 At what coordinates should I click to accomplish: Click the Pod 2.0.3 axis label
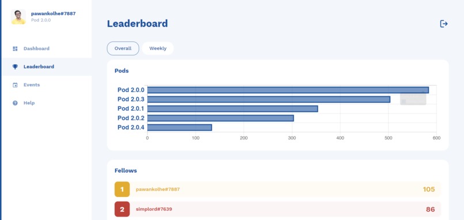[x=131, y=99]
